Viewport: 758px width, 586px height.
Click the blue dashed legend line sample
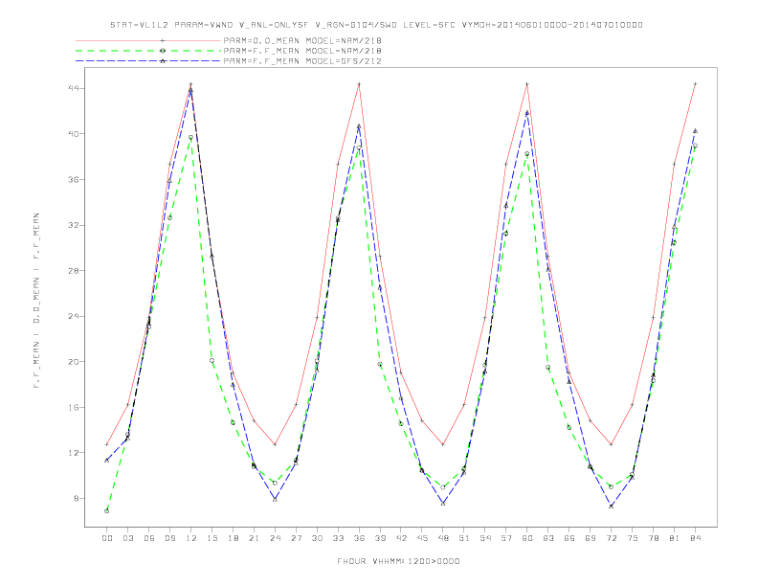[x=148, y=61]
